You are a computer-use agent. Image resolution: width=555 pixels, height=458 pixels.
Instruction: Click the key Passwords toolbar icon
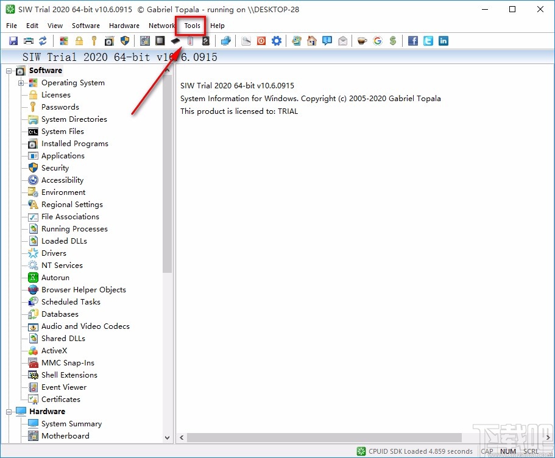click(94, 41)
